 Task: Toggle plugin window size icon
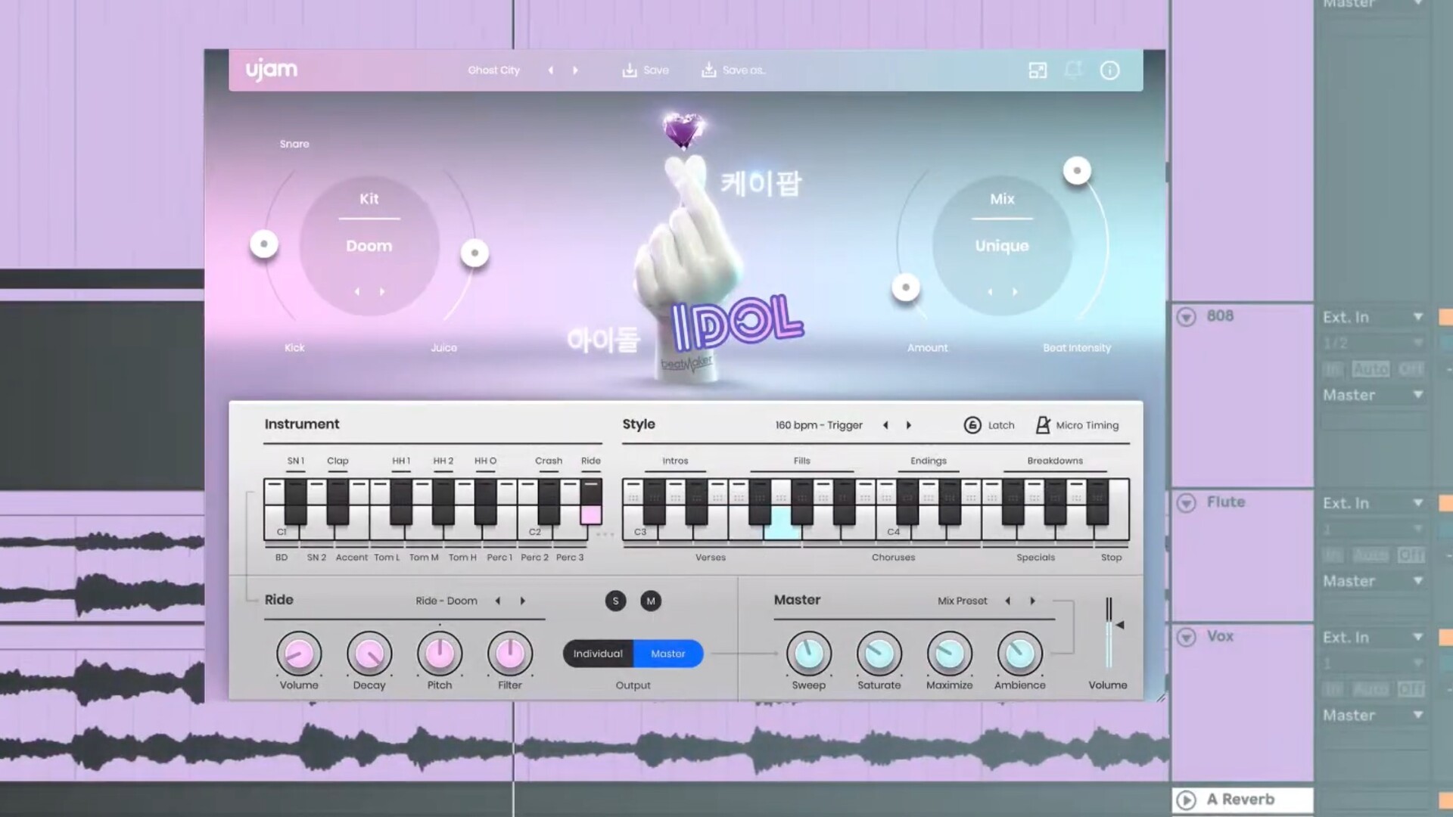coord(1038,70)
